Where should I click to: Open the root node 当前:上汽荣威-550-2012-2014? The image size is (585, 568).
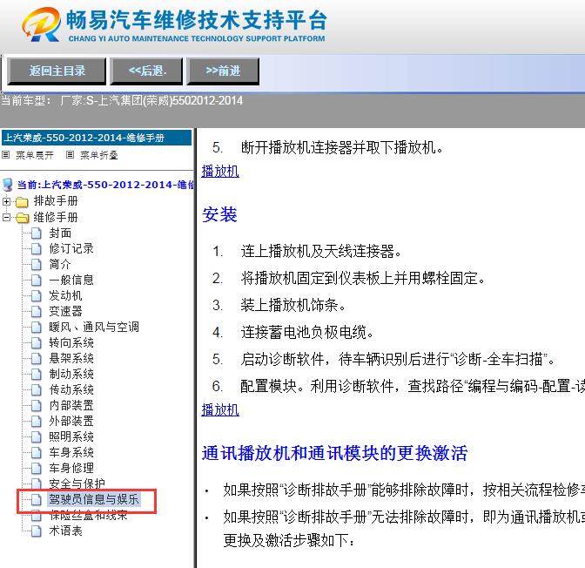pyautogui.click(x=105, y=185)
